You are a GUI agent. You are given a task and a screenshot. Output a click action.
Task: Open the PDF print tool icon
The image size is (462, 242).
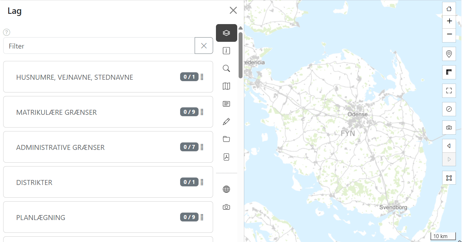[226, 157]
